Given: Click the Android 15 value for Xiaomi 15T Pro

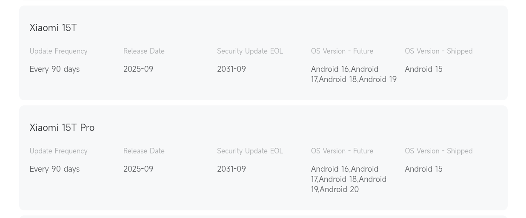Looking at the screenshot, I should tap(423, 169).
